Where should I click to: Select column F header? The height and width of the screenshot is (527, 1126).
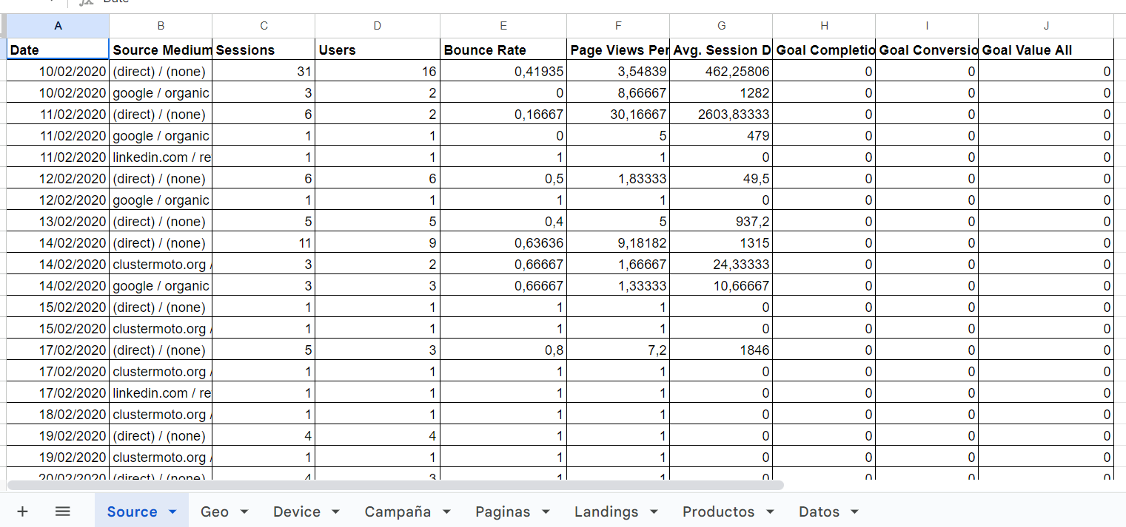coord(618,26)
